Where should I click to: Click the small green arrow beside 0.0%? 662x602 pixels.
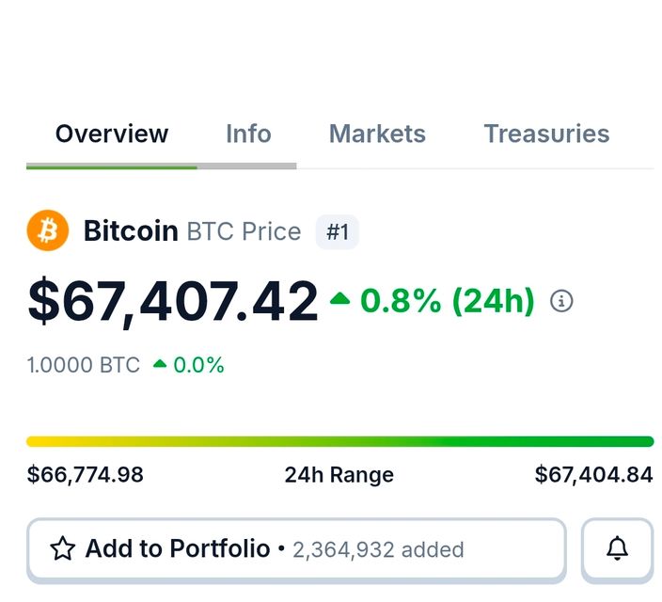pyautogui.click(x=160, y=364)
